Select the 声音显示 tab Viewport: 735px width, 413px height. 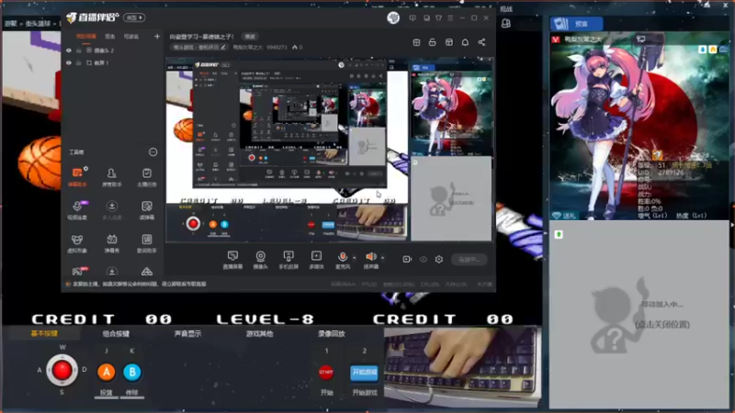pos(187,333)
